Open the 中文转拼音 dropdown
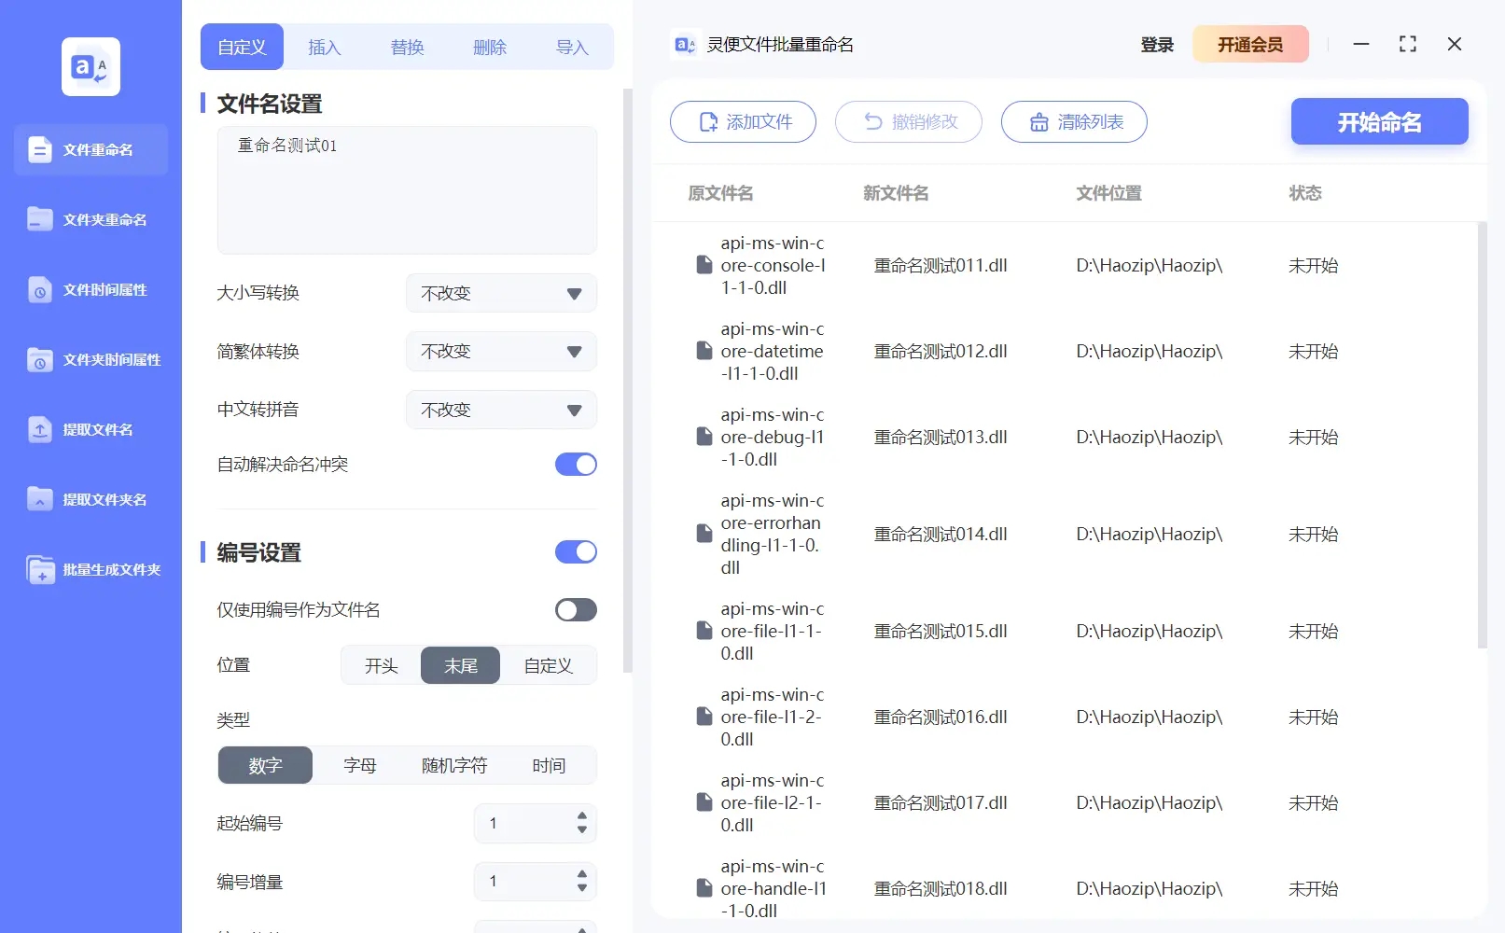This screenshot has height=933, width=1505. point(501,409)
